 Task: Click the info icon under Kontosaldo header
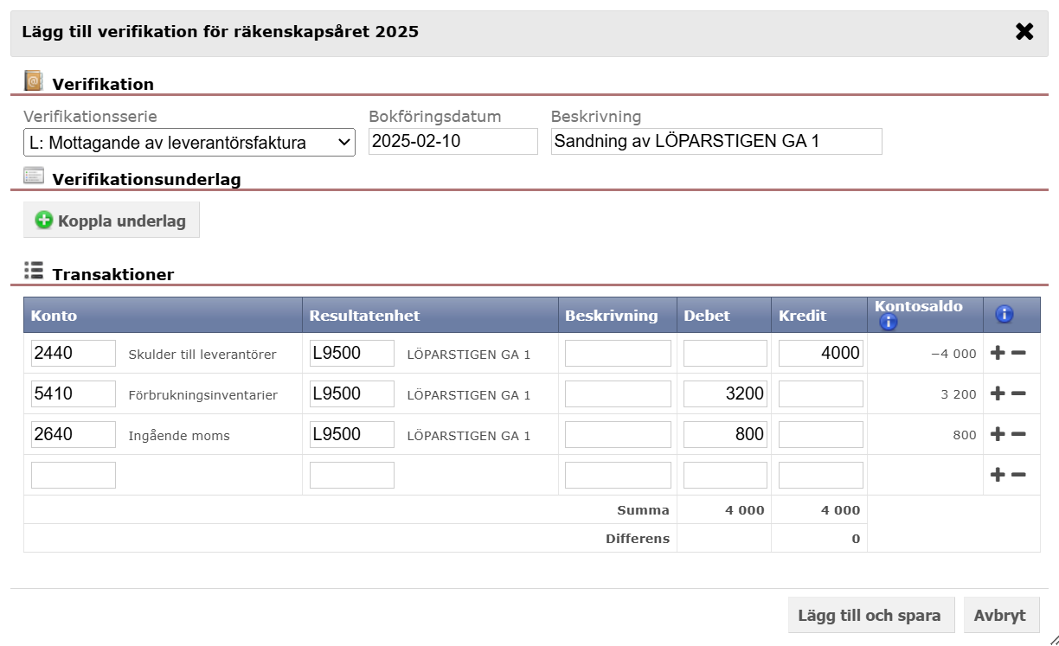coord(888,323)
